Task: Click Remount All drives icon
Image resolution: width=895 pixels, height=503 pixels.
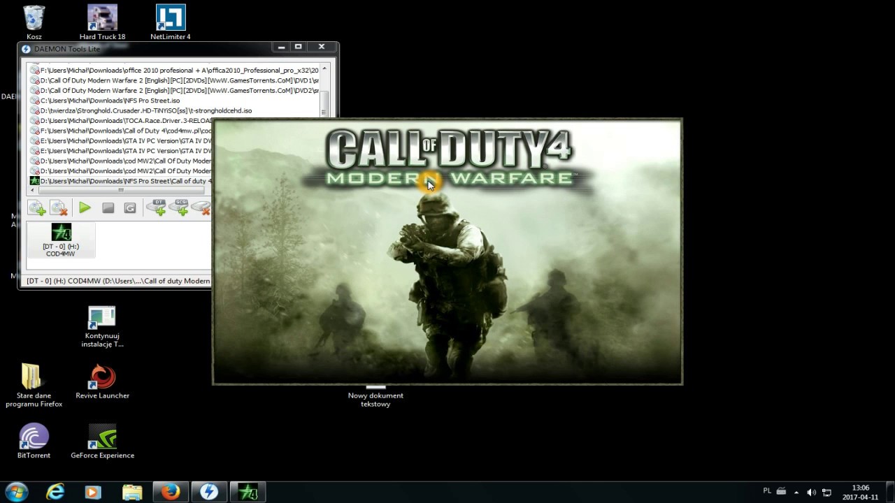Action: tap(130, 207)
